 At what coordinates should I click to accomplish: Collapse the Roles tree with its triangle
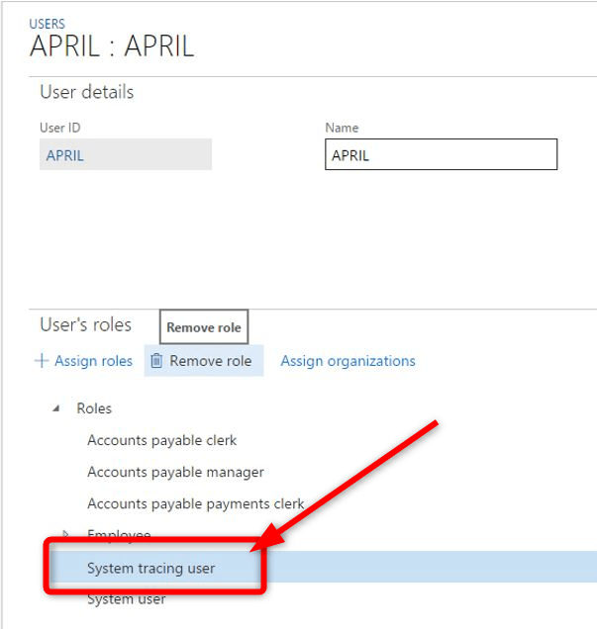point(55,408)
